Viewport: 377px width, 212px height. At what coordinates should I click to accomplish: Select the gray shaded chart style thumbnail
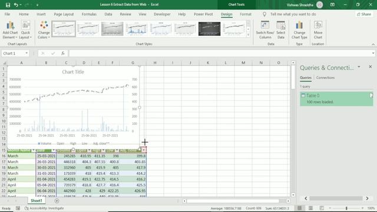[113, 29]
